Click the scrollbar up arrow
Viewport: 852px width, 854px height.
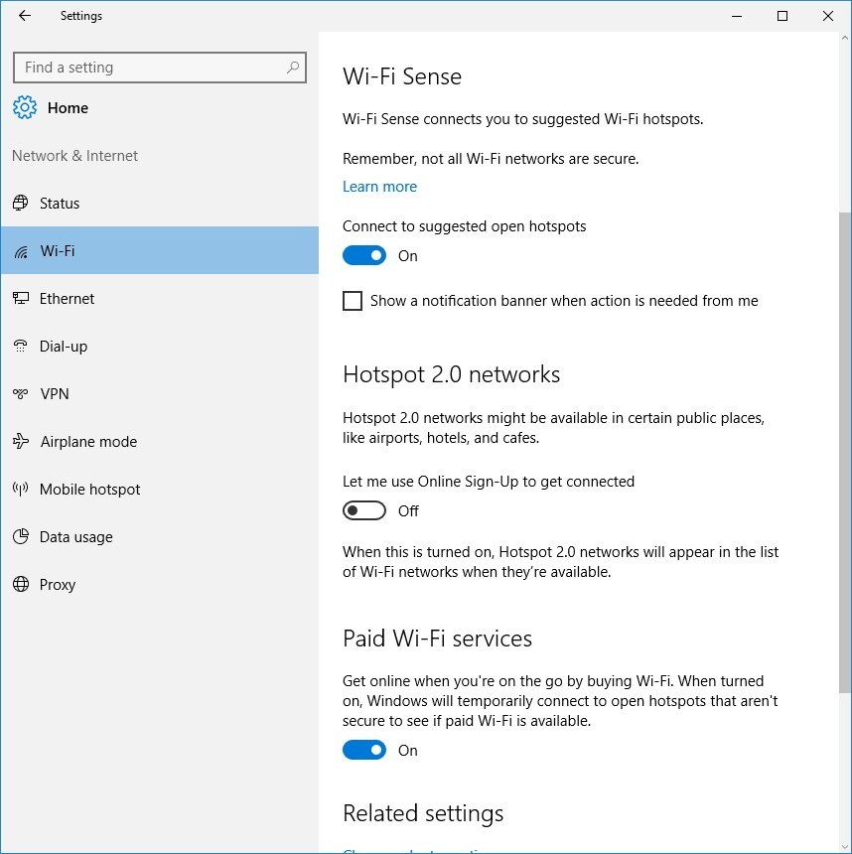coord(845,38)
